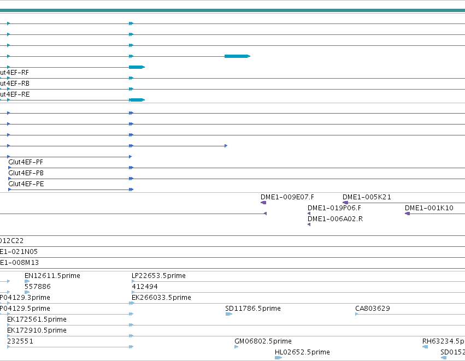The height and width of the screenshot is (361, 465).
Task: Click the DME1-009E07.F BAC end label
Action: [x=287, y=197]
